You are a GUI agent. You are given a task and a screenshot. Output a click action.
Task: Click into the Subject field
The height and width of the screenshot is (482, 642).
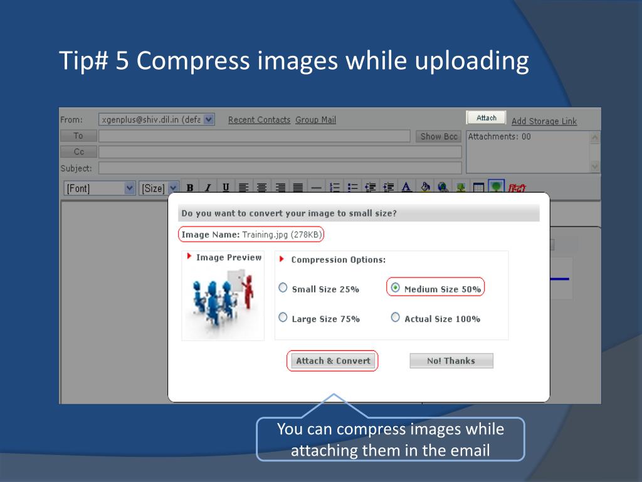tap(280, 168)
